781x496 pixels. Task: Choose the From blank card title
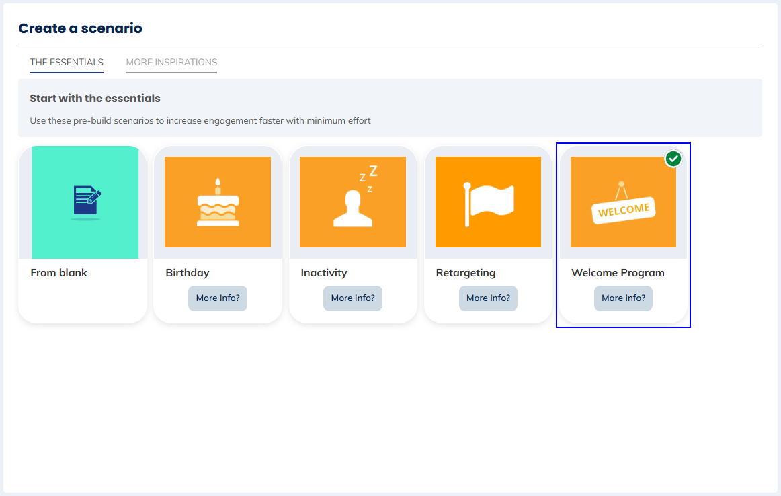click(59, 273)
